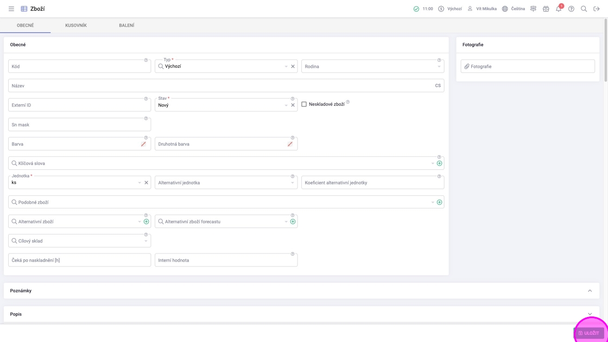Viewport: 608px width, 342px height.
Task: Collapse the Poznámky section
Action: click(x=590, y=291)
